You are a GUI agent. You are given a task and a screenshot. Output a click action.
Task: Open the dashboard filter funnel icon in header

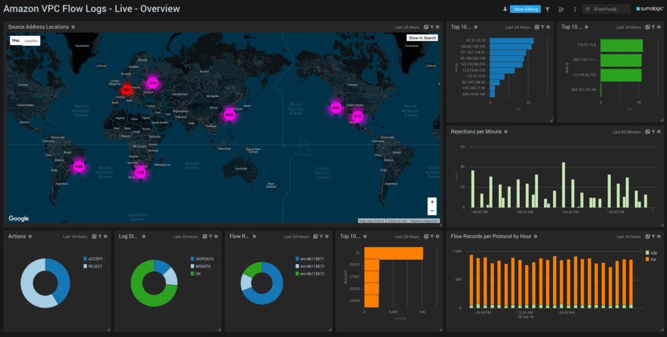coord(547,9)
